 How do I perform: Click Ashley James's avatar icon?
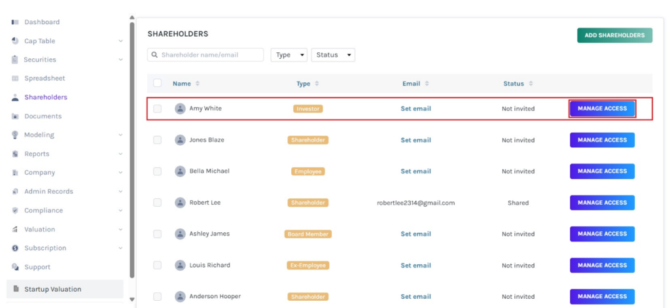tap(180, 233)
